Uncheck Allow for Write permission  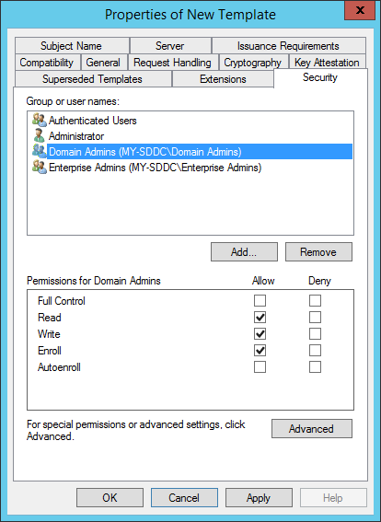pos(260,333)
